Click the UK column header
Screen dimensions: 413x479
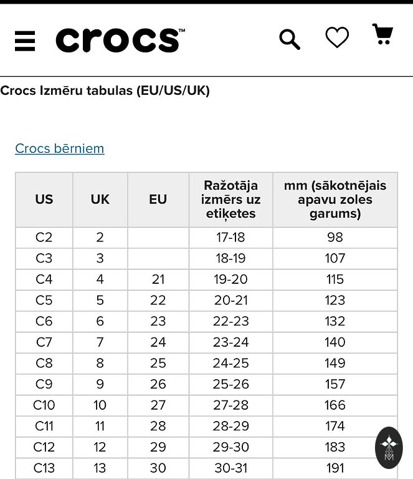coord(100,200)
